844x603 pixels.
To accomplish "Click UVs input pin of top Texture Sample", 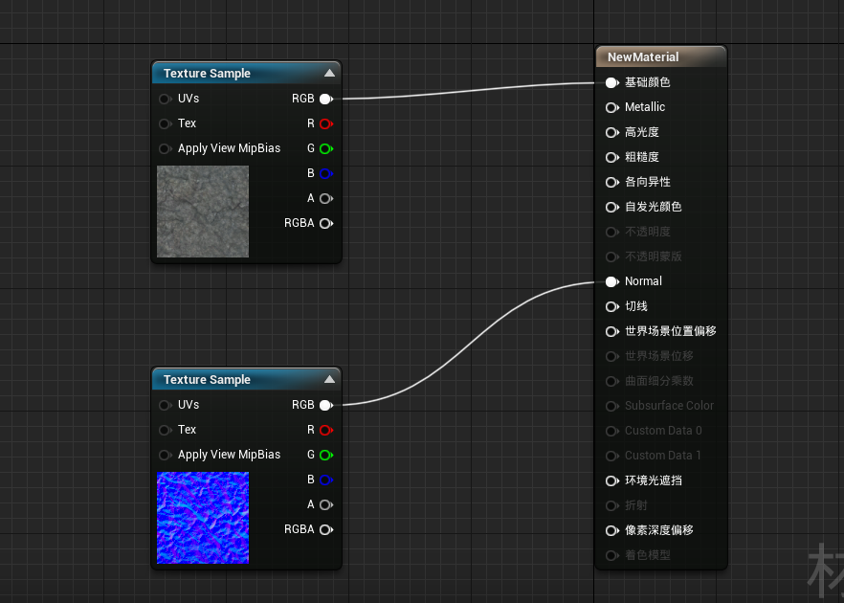I will 165,100.
